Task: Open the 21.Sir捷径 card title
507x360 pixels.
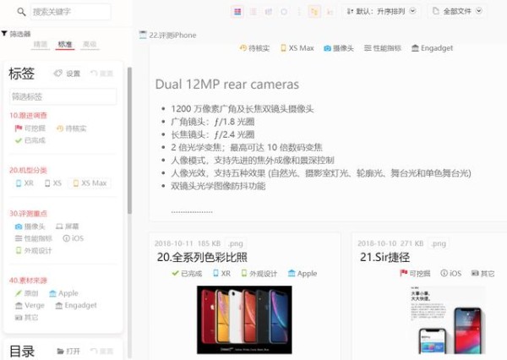Action: click(x=384, y=257)
